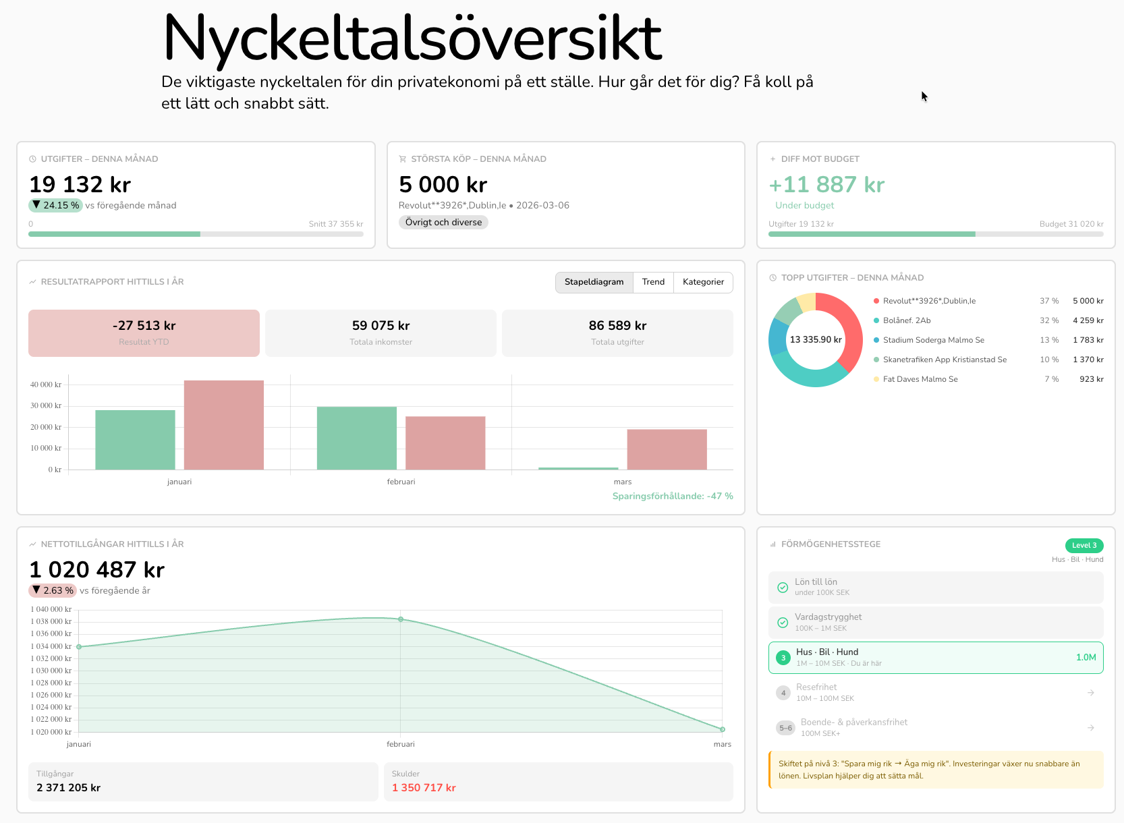1124x823 pixels.
Task: Click the bar chart icon by Förmögenhetsstege
Action: tap(772, 544)
